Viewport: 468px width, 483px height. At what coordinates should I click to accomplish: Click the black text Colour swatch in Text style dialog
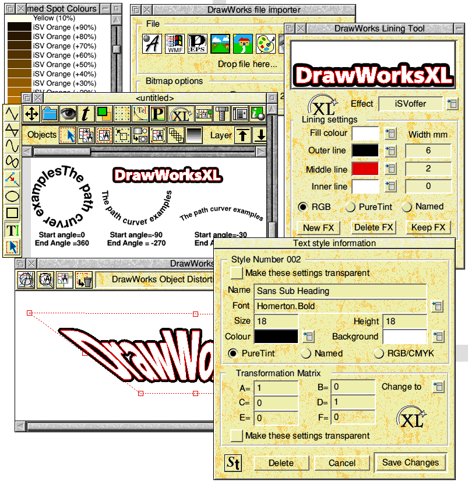point(276,337)
